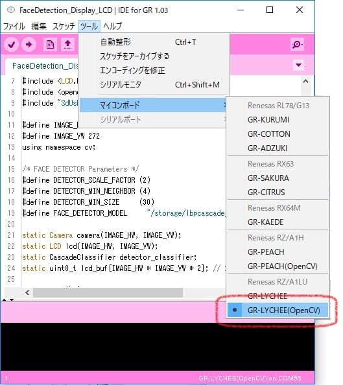
Task: Click the 'static uint8_t lcd_buf' line
Action: click(x=124, y=268)
